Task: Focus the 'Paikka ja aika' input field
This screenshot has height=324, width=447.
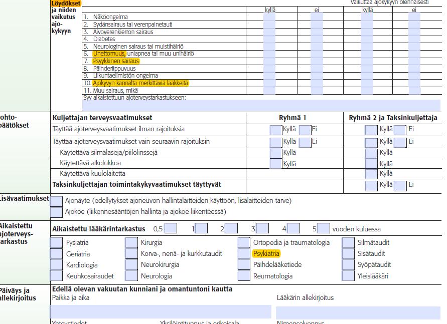Action: pos(161,311)
